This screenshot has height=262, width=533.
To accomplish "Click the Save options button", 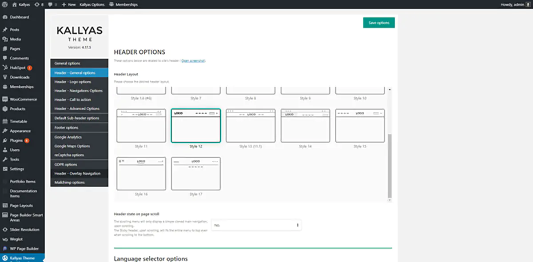I will tap(378, 23).
